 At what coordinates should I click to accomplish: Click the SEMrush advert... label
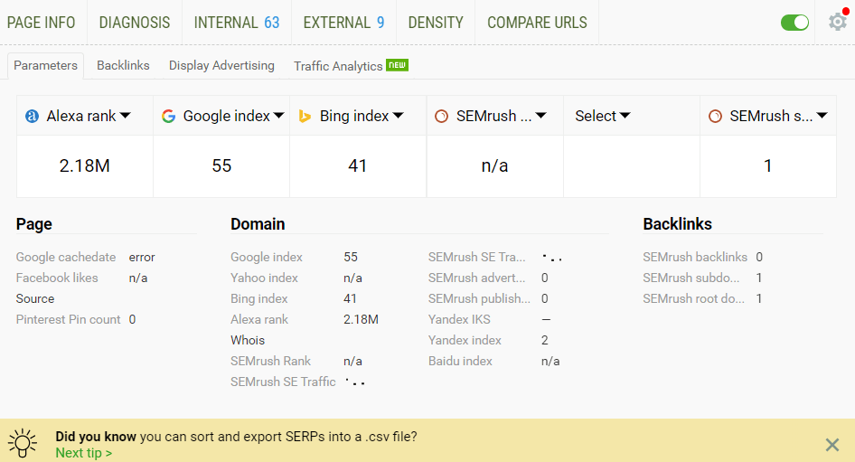tap(477, 278)
